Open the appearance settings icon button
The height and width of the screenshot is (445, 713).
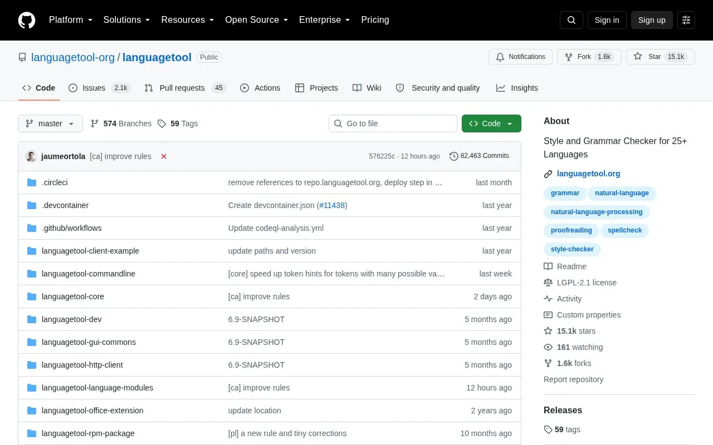[x=686, y=20]
